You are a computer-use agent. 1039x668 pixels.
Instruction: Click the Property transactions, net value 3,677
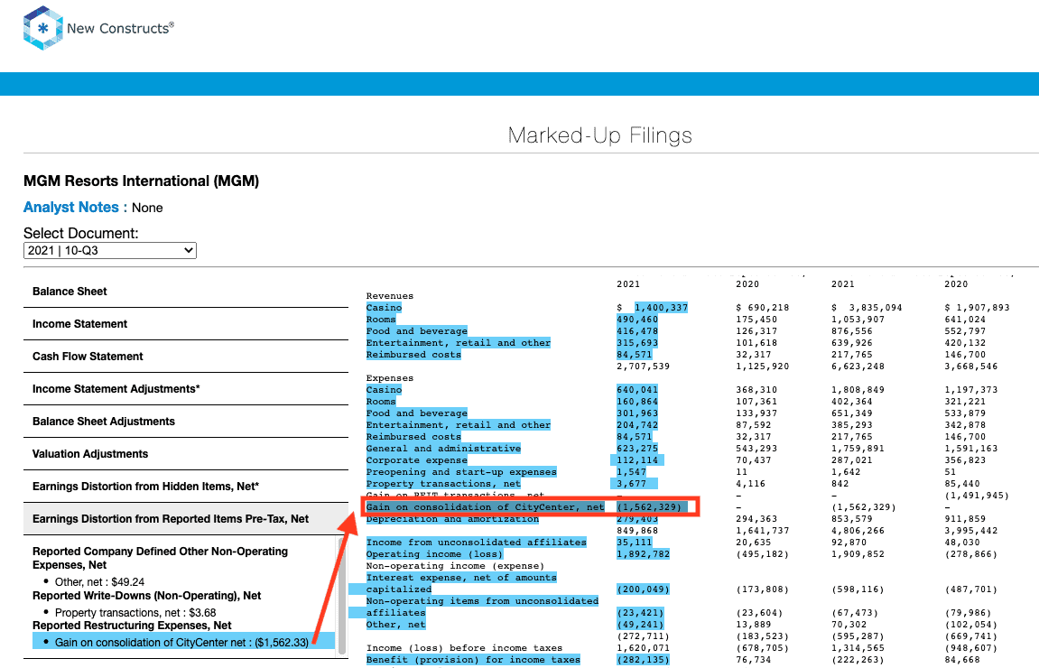coord(634,484)
